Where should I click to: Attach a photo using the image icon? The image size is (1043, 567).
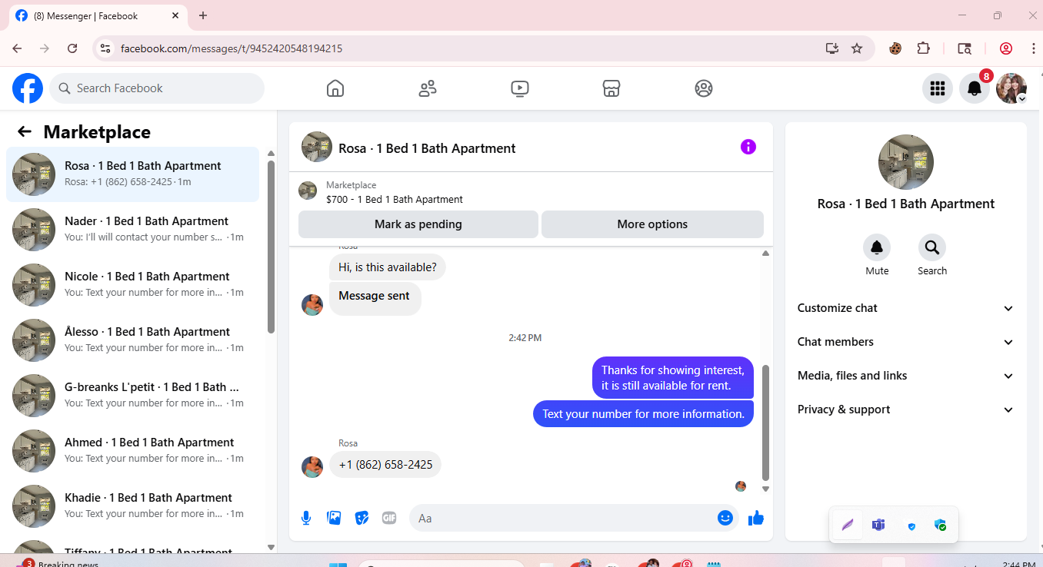pyautogui.click(x=334, y=518)
